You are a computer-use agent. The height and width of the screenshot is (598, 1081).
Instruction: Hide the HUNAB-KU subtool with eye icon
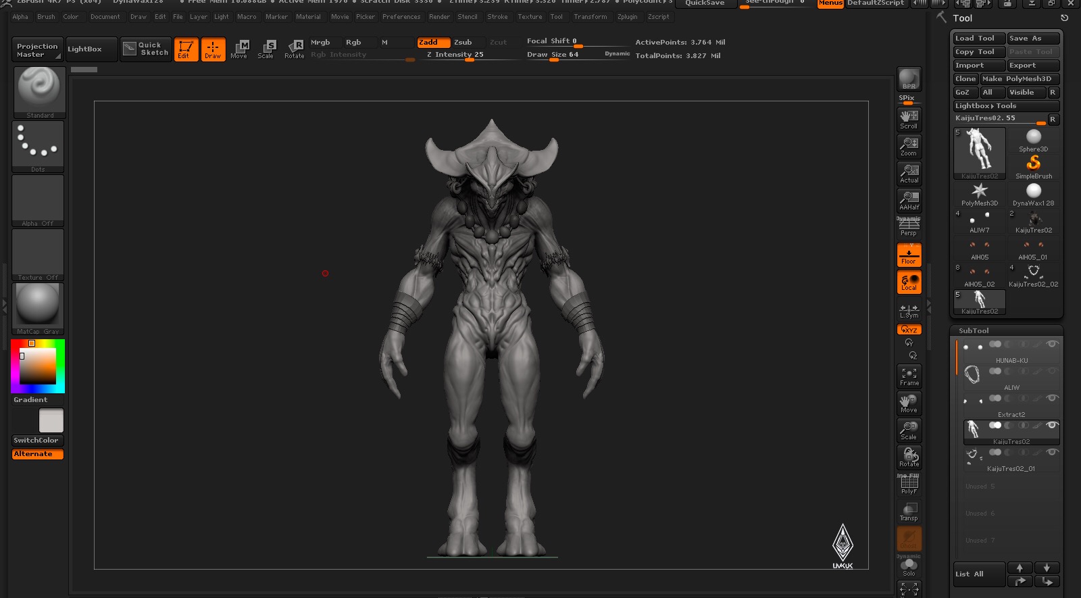click(1051, 344)
